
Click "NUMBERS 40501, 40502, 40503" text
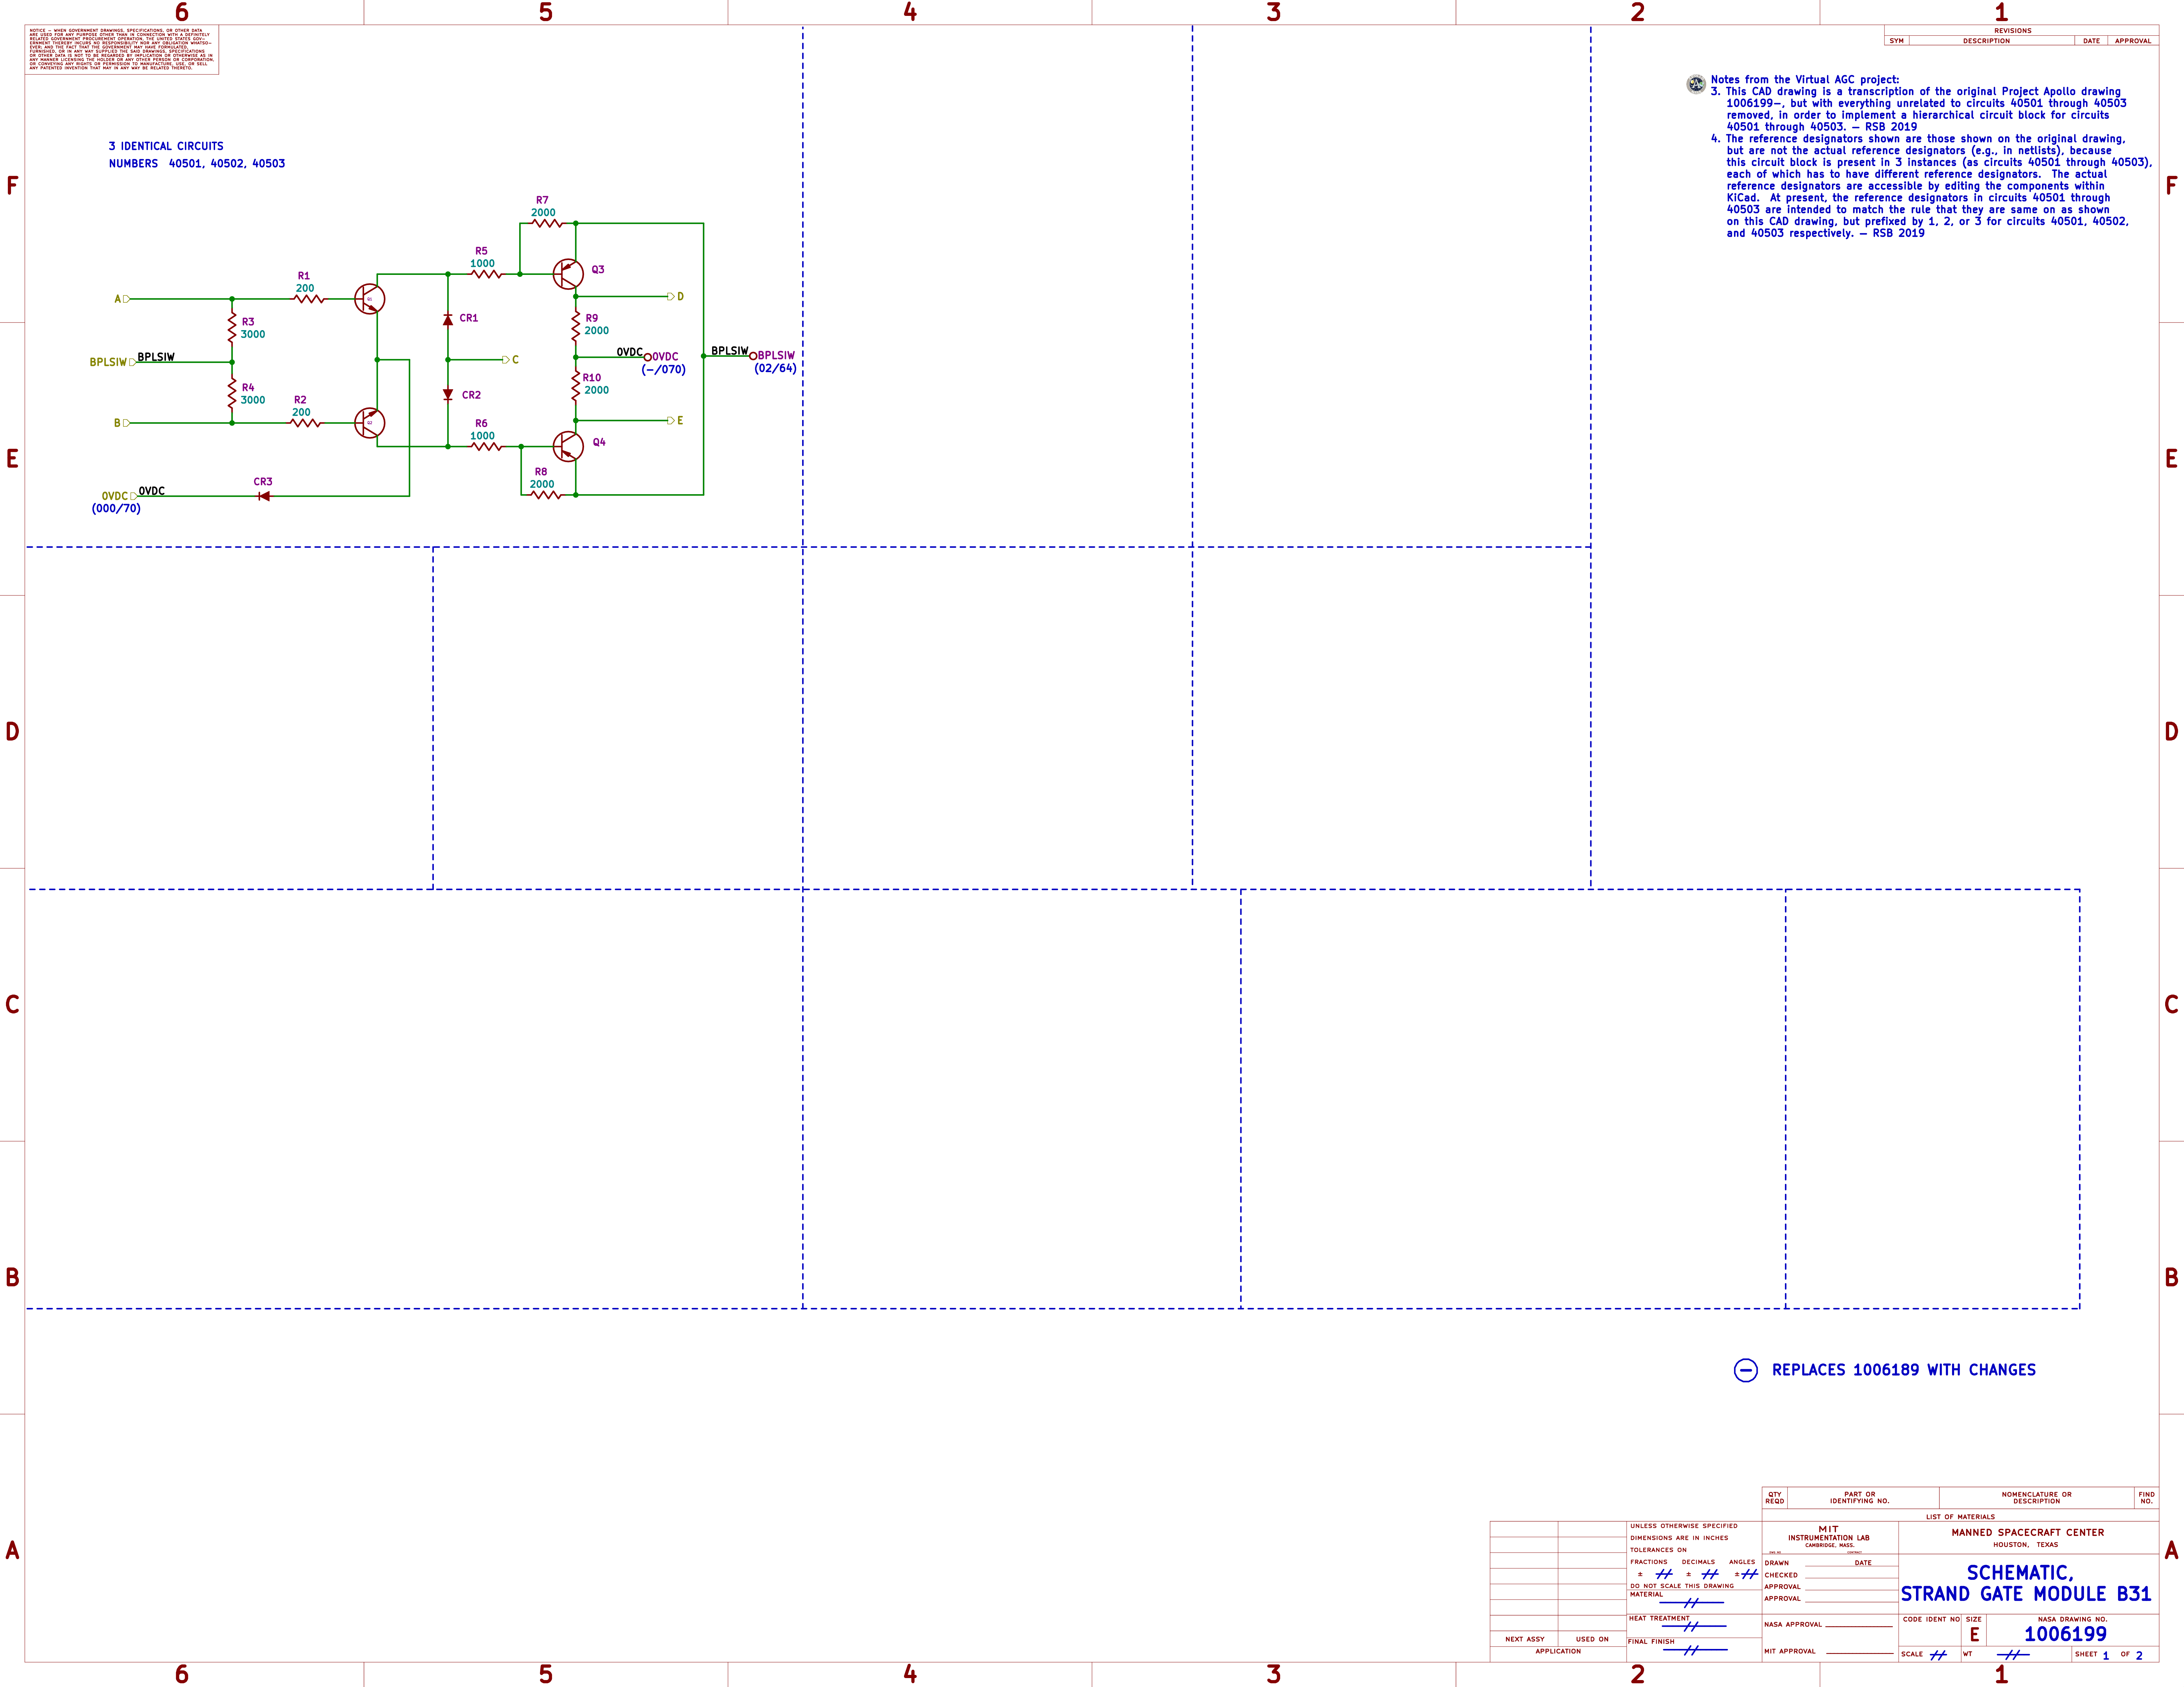(x=197, y=164)
